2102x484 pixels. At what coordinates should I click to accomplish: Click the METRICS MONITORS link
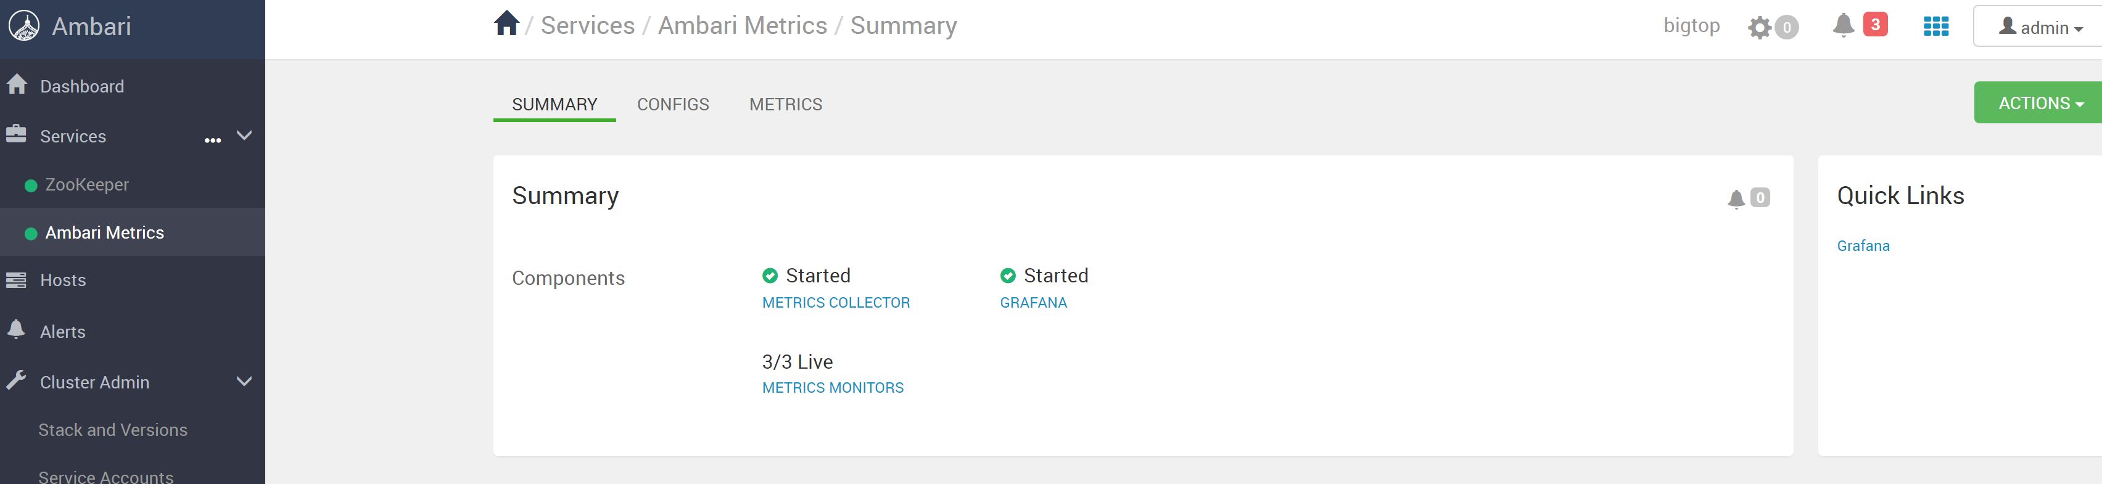pyautogui.click(x=832, y=388)
